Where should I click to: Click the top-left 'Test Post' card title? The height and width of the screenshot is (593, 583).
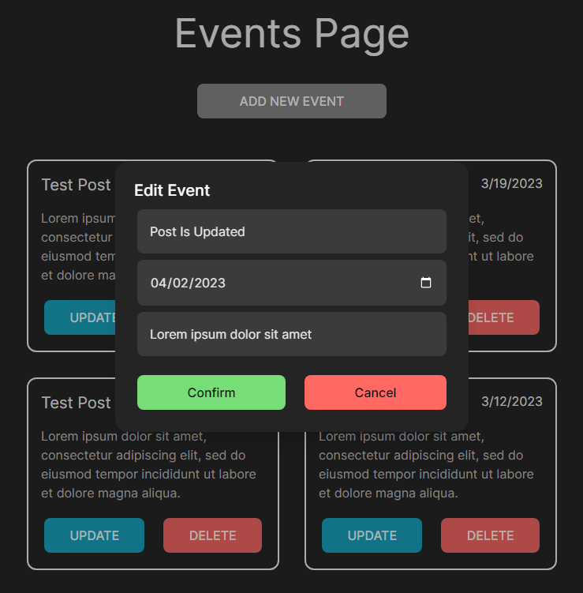tap(76, 185)
